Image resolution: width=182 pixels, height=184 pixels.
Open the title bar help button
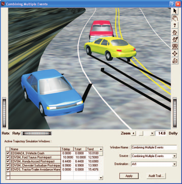point(172,4)
